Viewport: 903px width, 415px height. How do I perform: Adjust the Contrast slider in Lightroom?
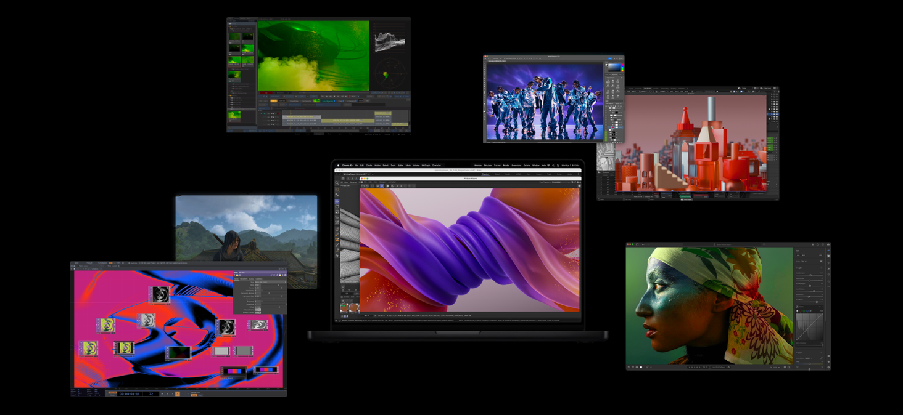pos(809,280)
